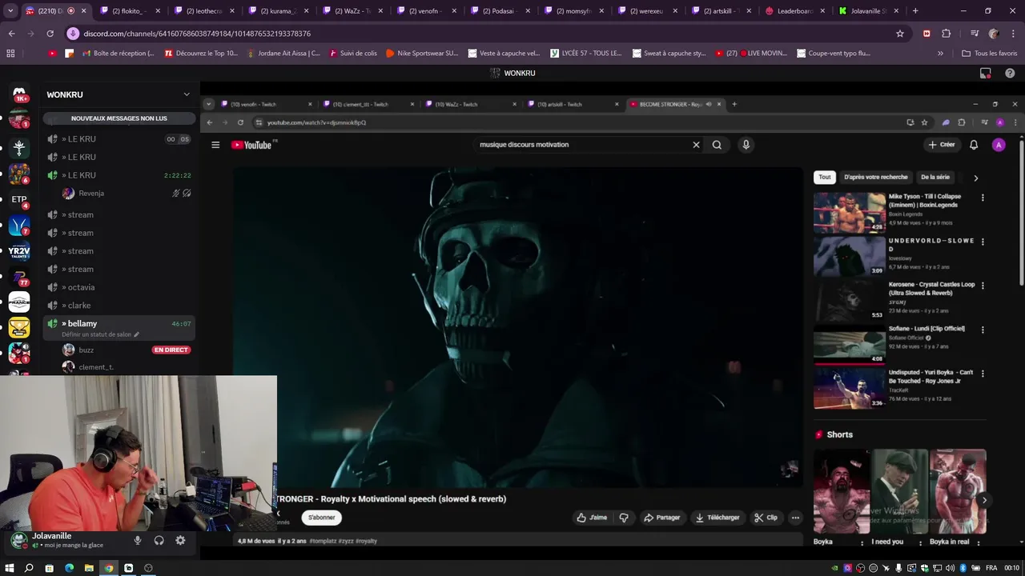1025x576 pixels.
Task: Run YouTube search with magnifier button
Action: 717,145
